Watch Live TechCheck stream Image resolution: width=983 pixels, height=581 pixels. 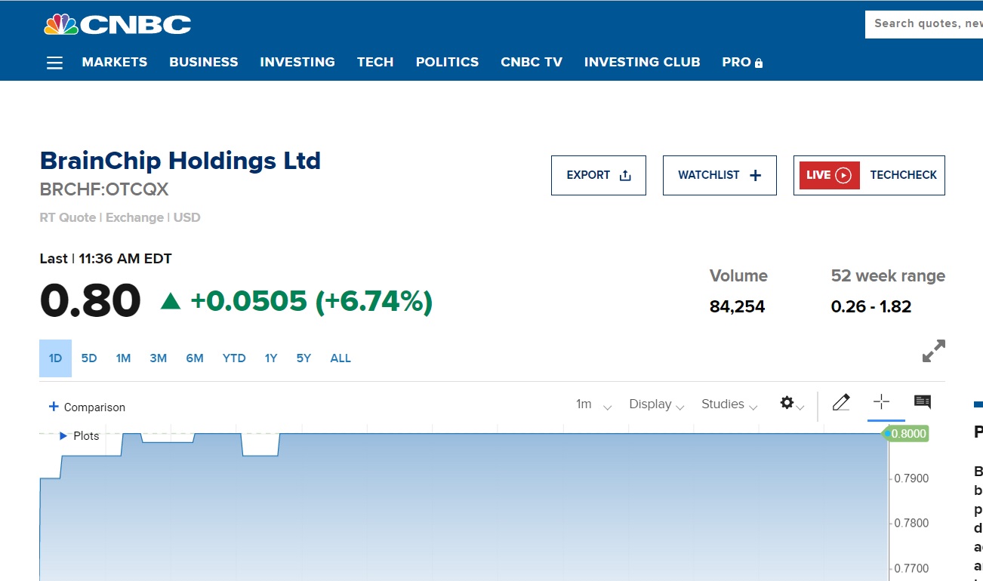tap(869, 175)
